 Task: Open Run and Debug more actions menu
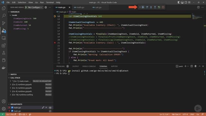[x=50, y=7]
